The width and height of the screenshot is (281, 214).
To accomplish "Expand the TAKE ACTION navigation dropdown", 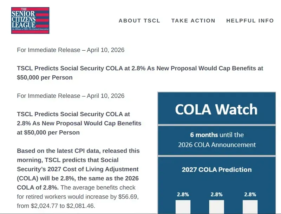I will pos(193,21).
